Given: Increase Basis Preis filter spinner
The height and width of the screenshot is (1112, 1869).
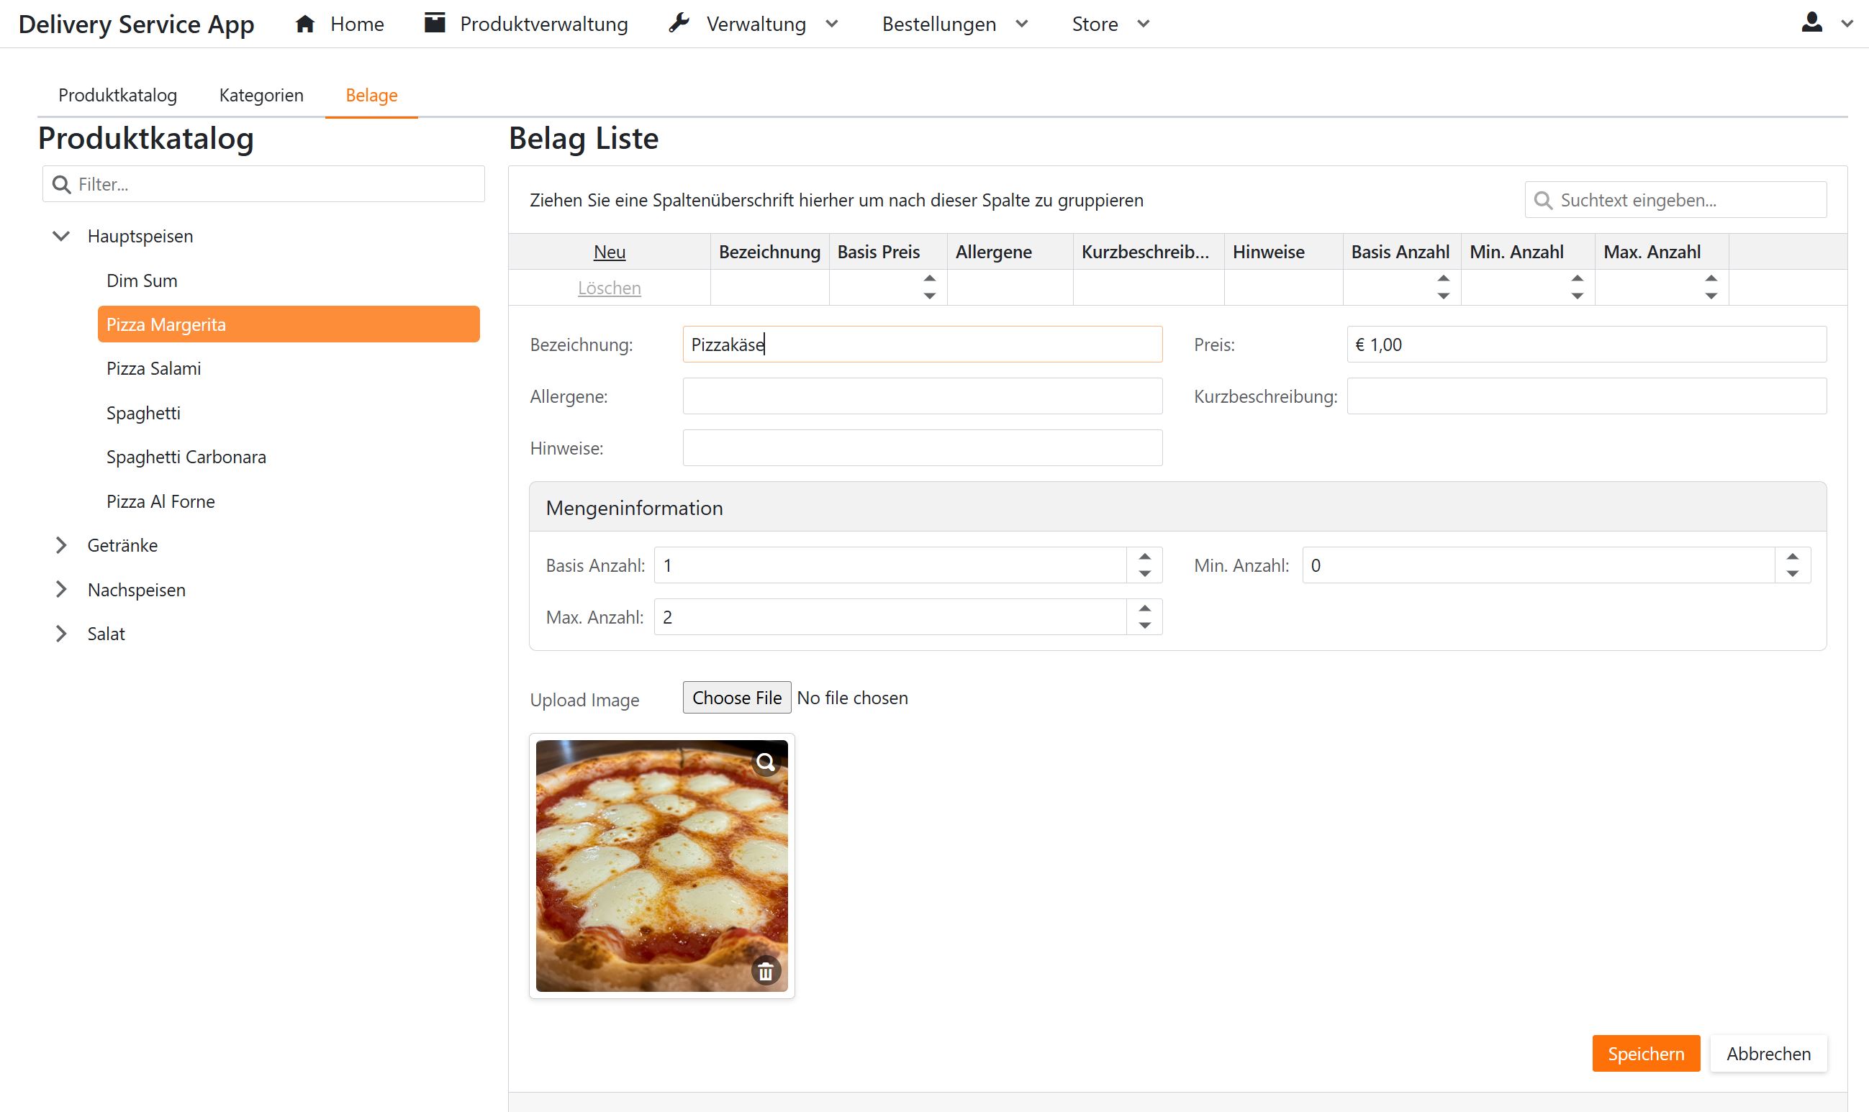Looking at the screenshot, I should [x=930, y=279].
